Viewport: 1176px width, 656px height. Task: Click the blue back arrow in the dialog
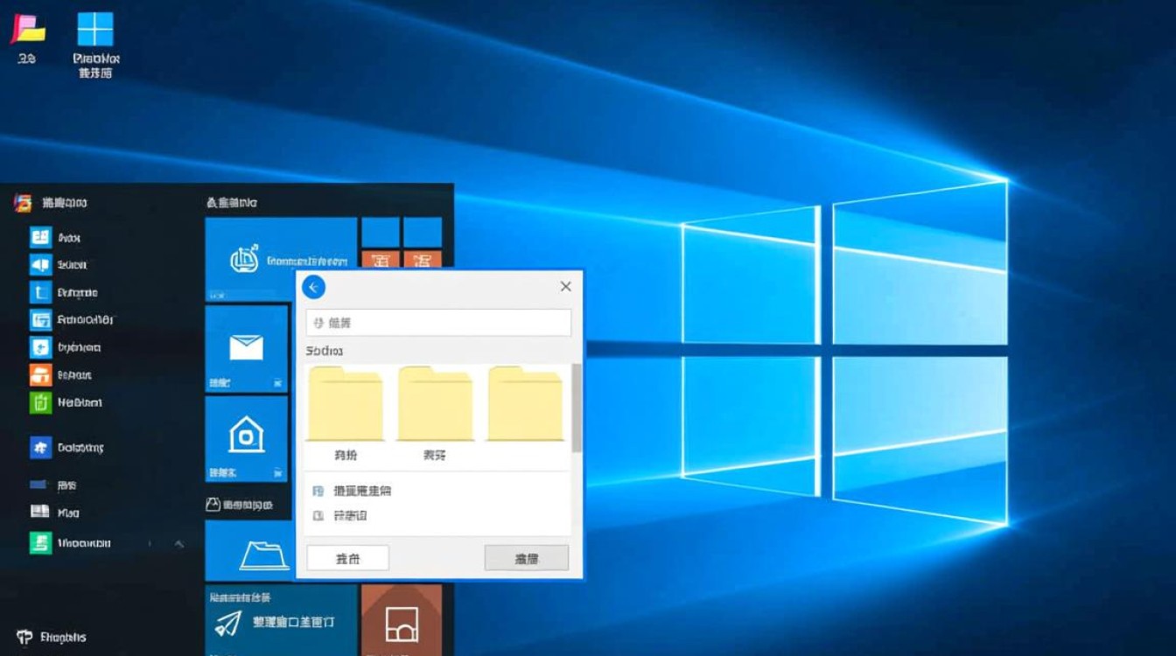(313, 287)
